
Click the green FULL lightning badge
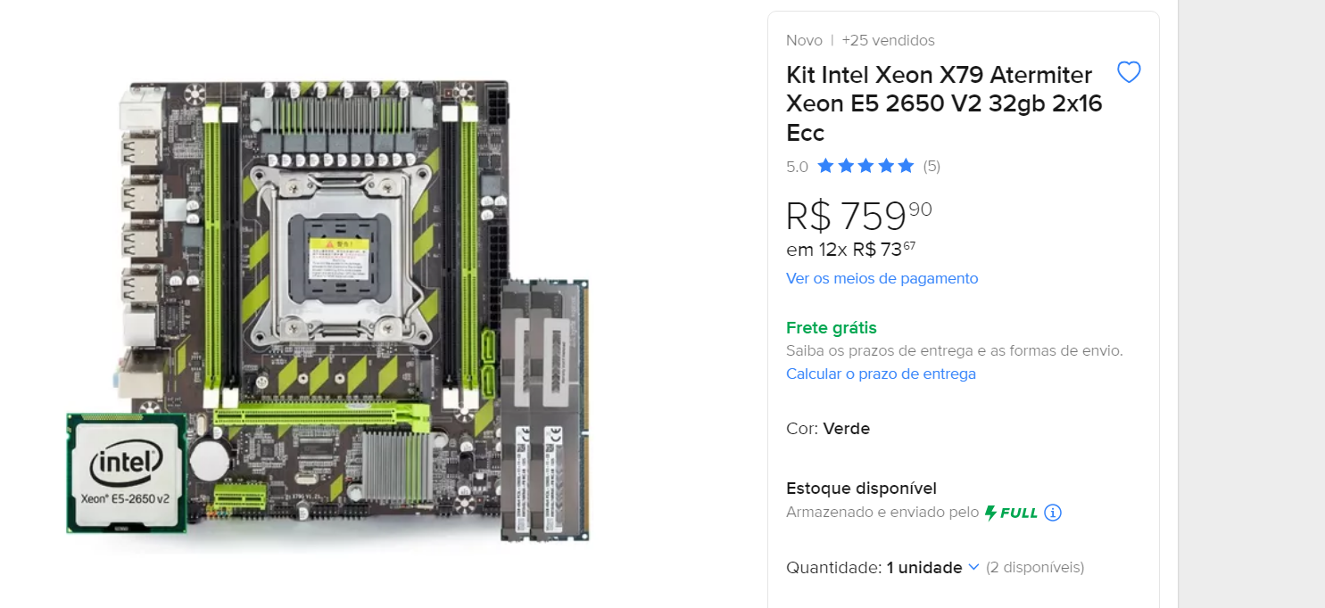1012,513
